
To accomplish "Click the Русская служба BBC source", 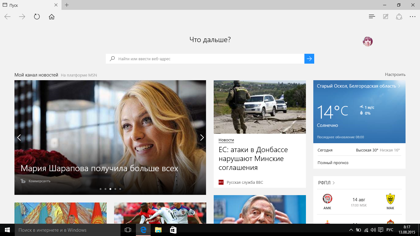I will [245, 182].
